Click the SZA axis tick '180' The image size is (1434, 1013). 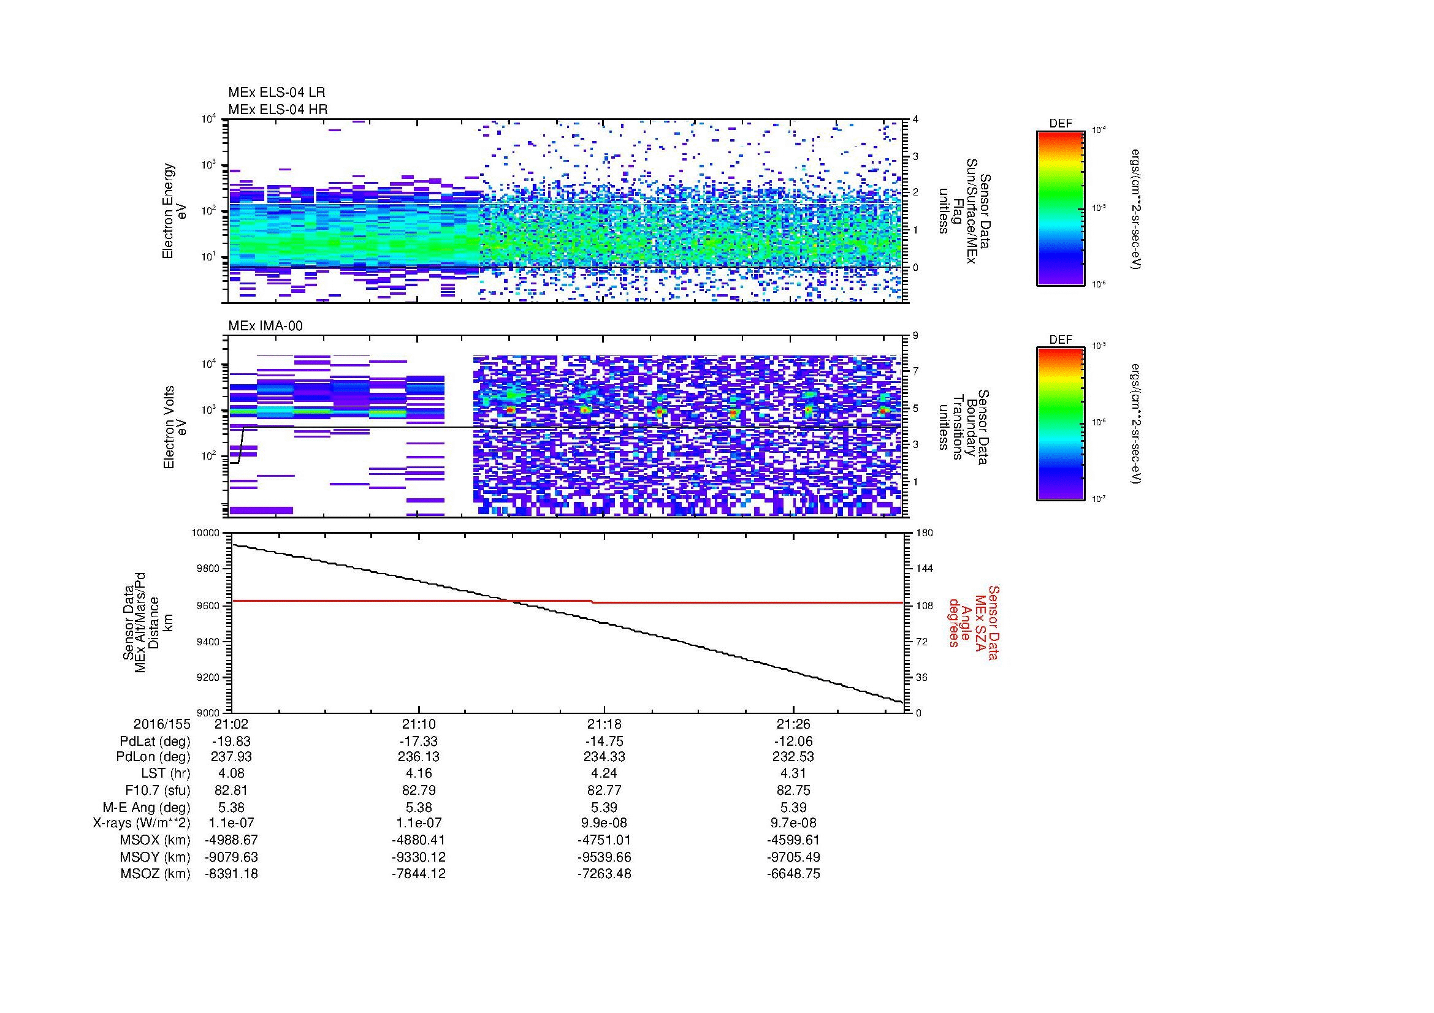(x=924, y=533)
